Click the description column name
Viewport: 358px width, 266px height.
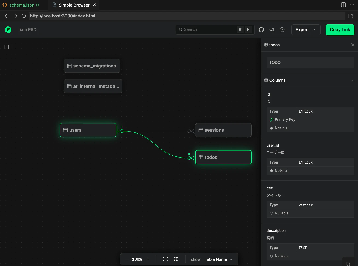pyautogui.click(x=276, y=230)
